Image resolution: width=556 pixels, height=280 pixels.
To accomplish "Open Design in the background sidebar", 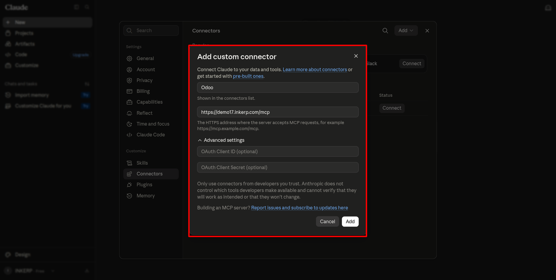I will pos(48,254).
